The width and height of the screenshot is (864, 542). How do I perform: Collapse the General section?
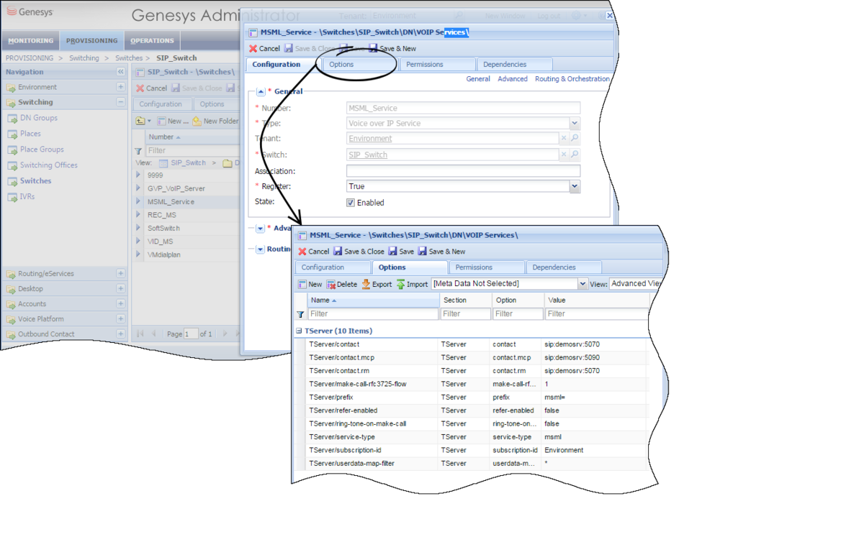coord(261,92)
